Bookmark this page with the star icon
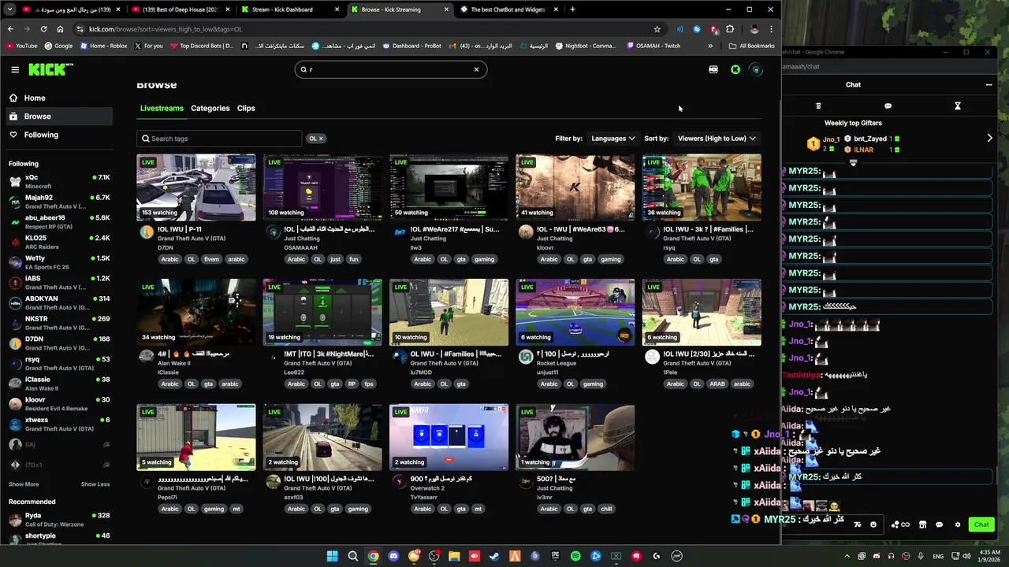 [657, 29]
